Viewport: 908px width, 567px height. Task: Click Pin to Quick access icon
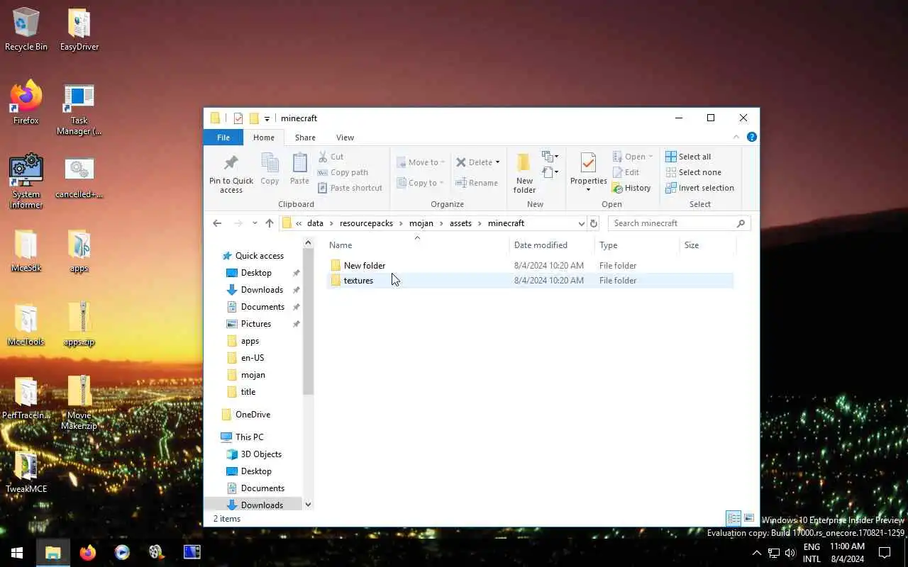tap(231, 173)
